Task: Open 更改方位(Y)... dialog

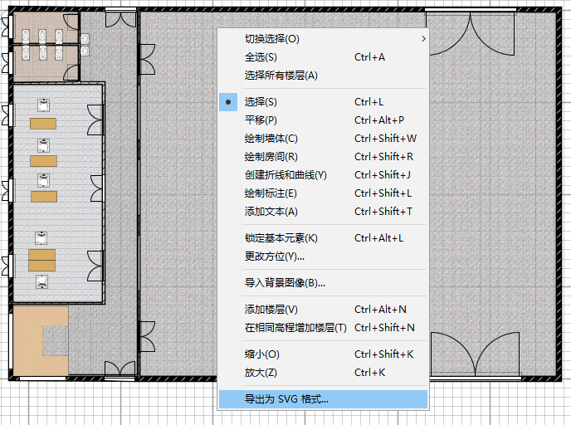Action: tap(323, 256)
